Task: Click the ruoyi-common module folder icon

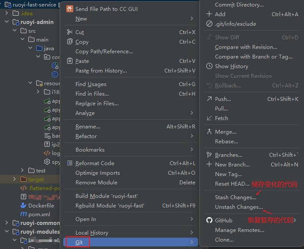Action: click(16, 223)
